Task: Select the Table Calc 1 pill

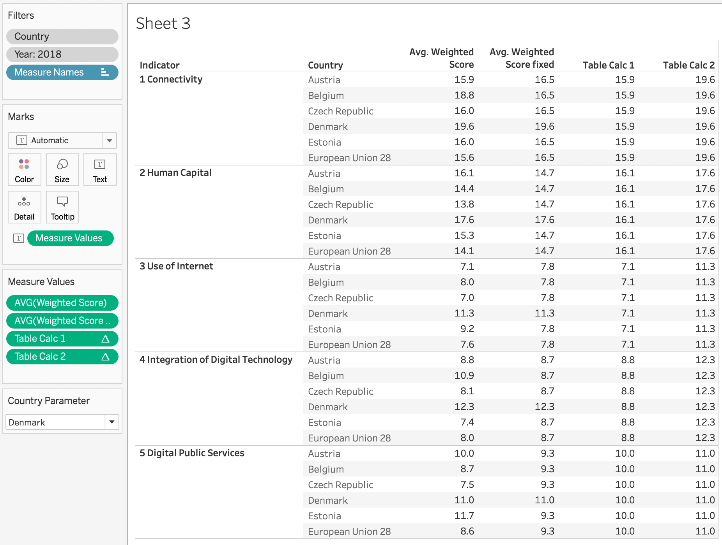Action: [62, 339]
